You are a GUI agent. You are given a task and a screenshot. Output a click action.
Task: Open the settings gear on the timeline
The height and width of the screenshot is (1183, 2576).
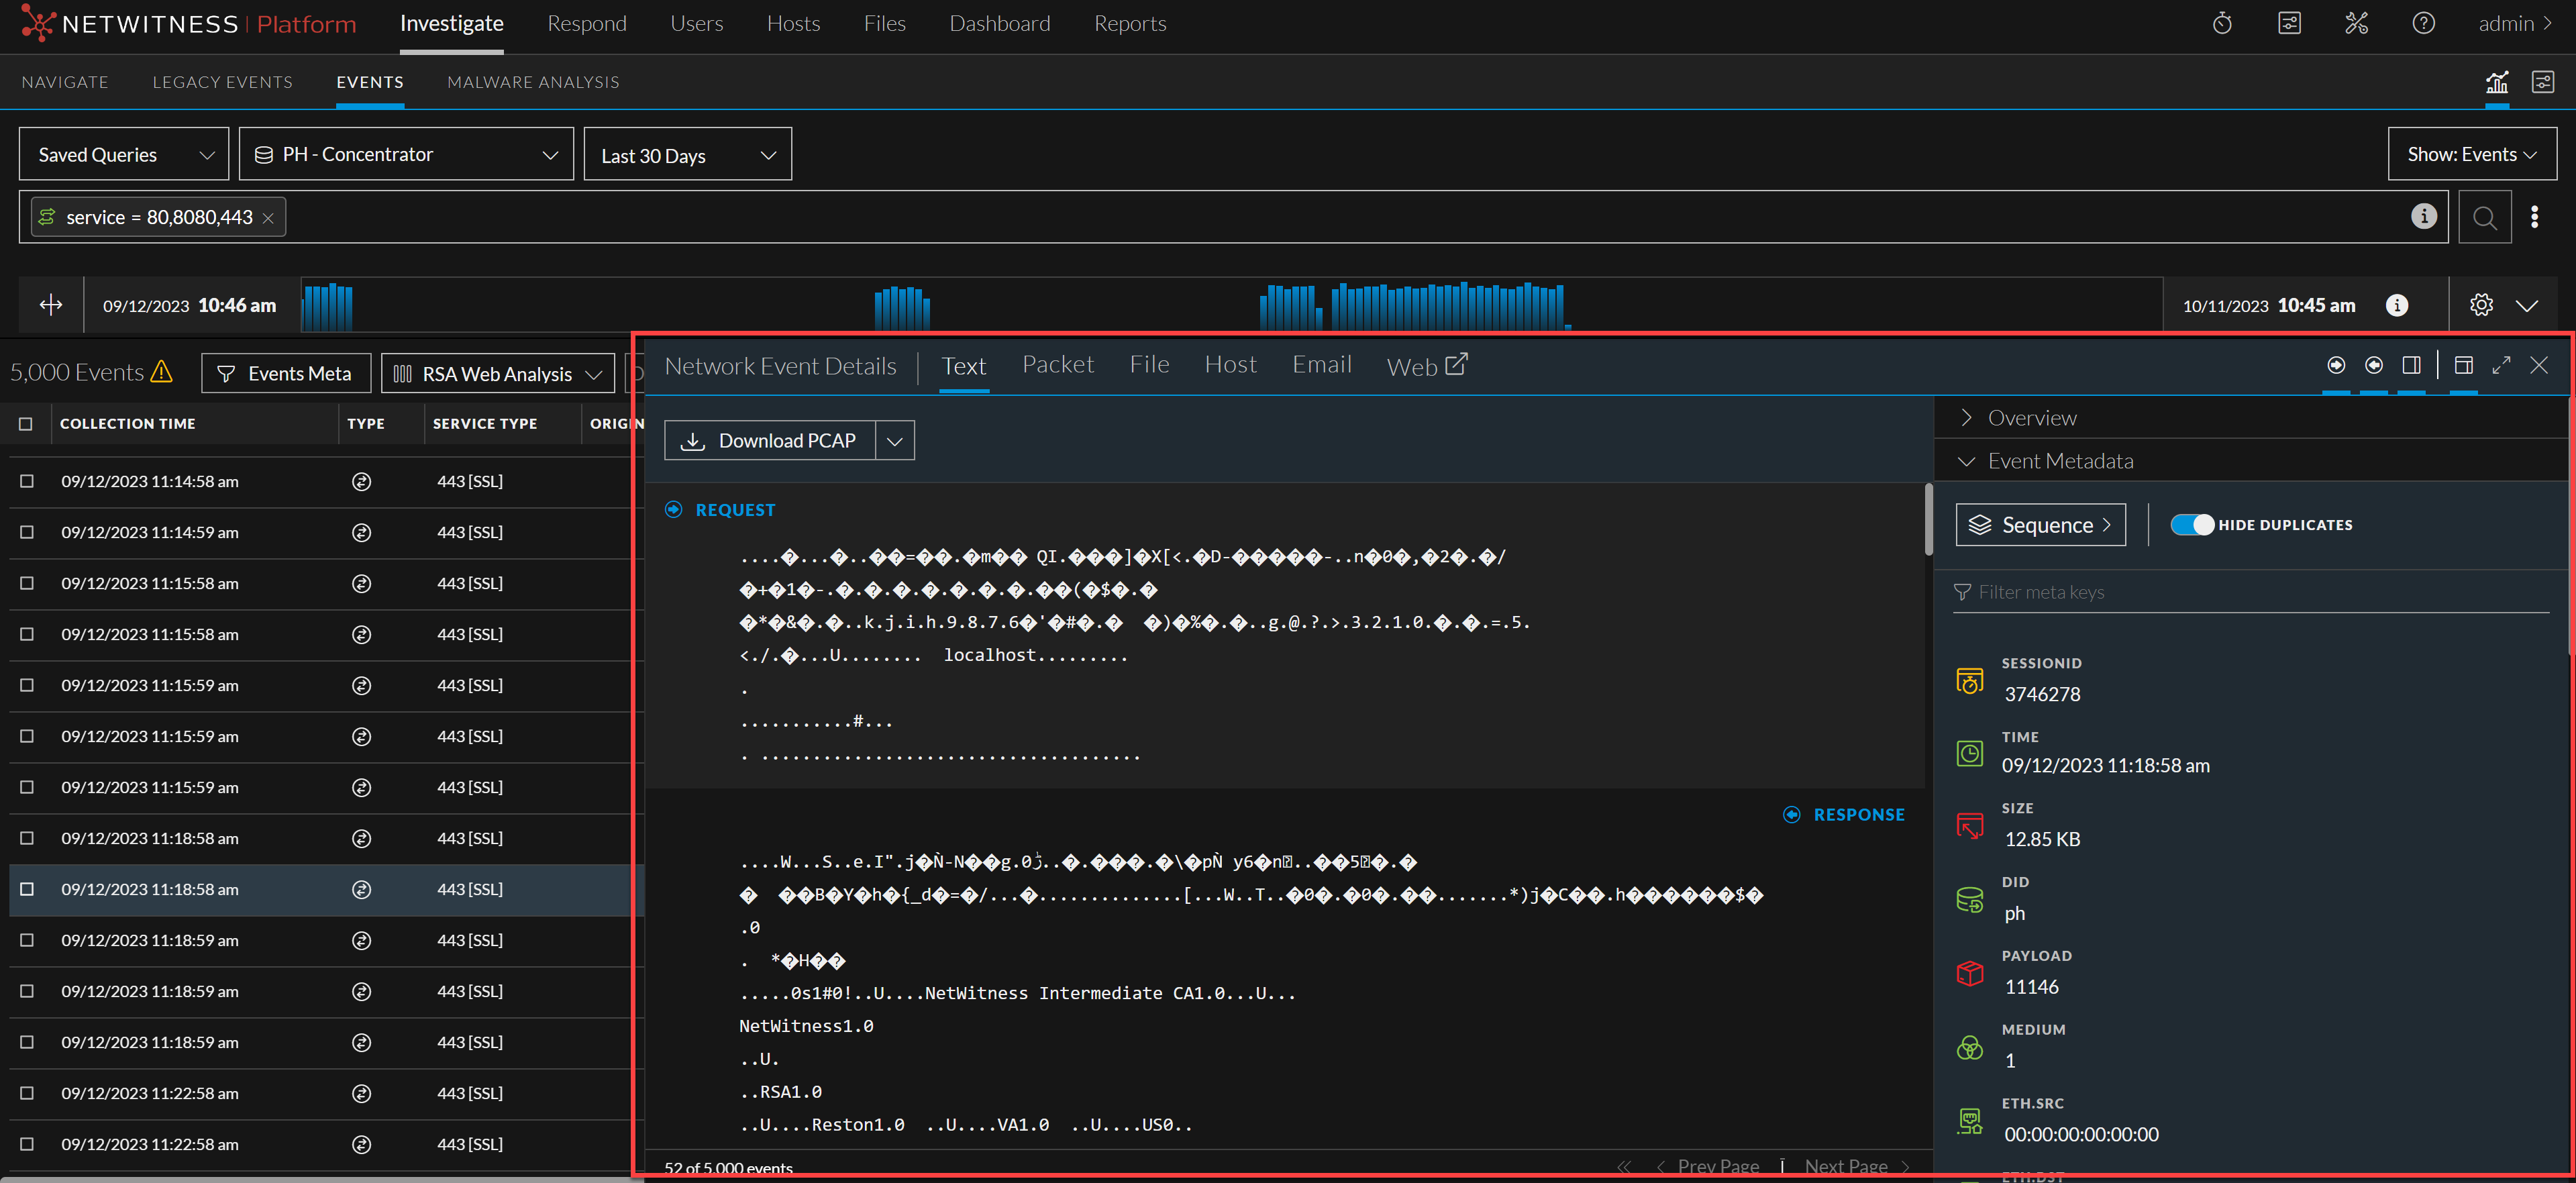click(x=2482, y=305)
